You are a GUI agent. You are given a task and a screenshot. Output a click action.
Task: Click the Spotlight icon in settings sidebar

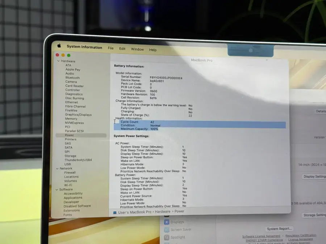click(167, 237)
